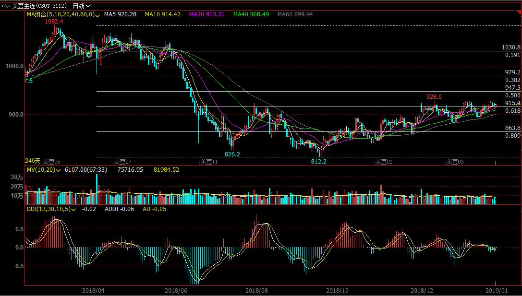
Task: Click the yellow MA10 914.42 label
Action: coord(163,14)
